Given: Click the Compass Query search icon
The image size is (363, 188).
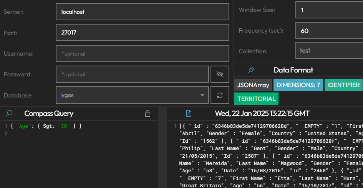Looking at the screenshot, I should 10,113.
